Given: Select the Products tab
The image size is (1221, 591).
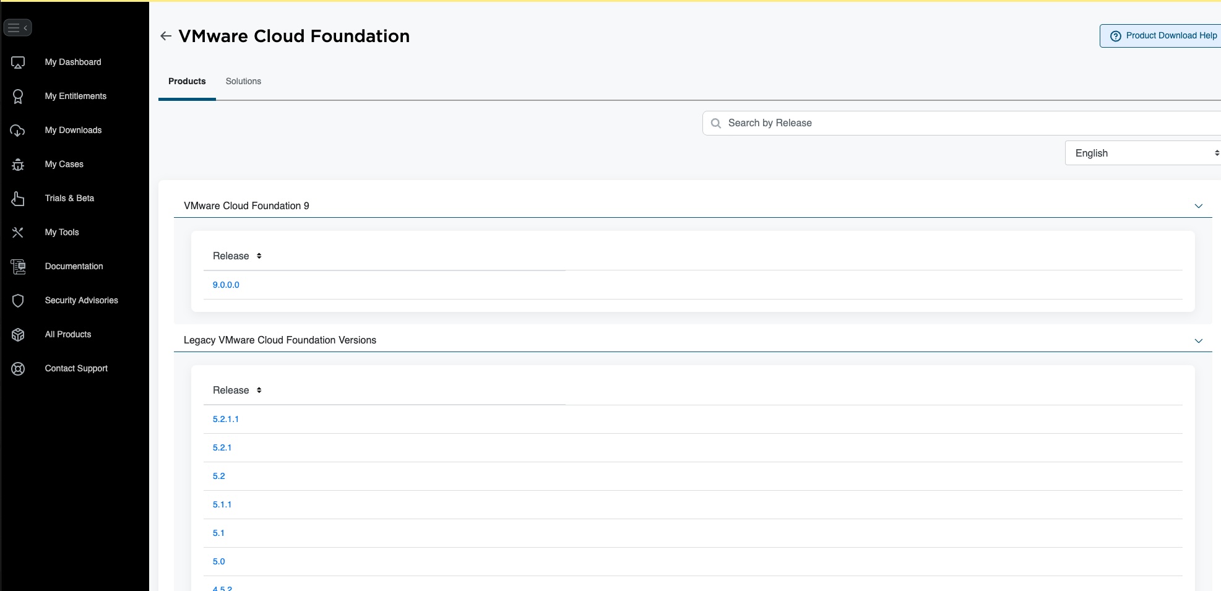Looking at the screenshot, I should pos(187,81).
